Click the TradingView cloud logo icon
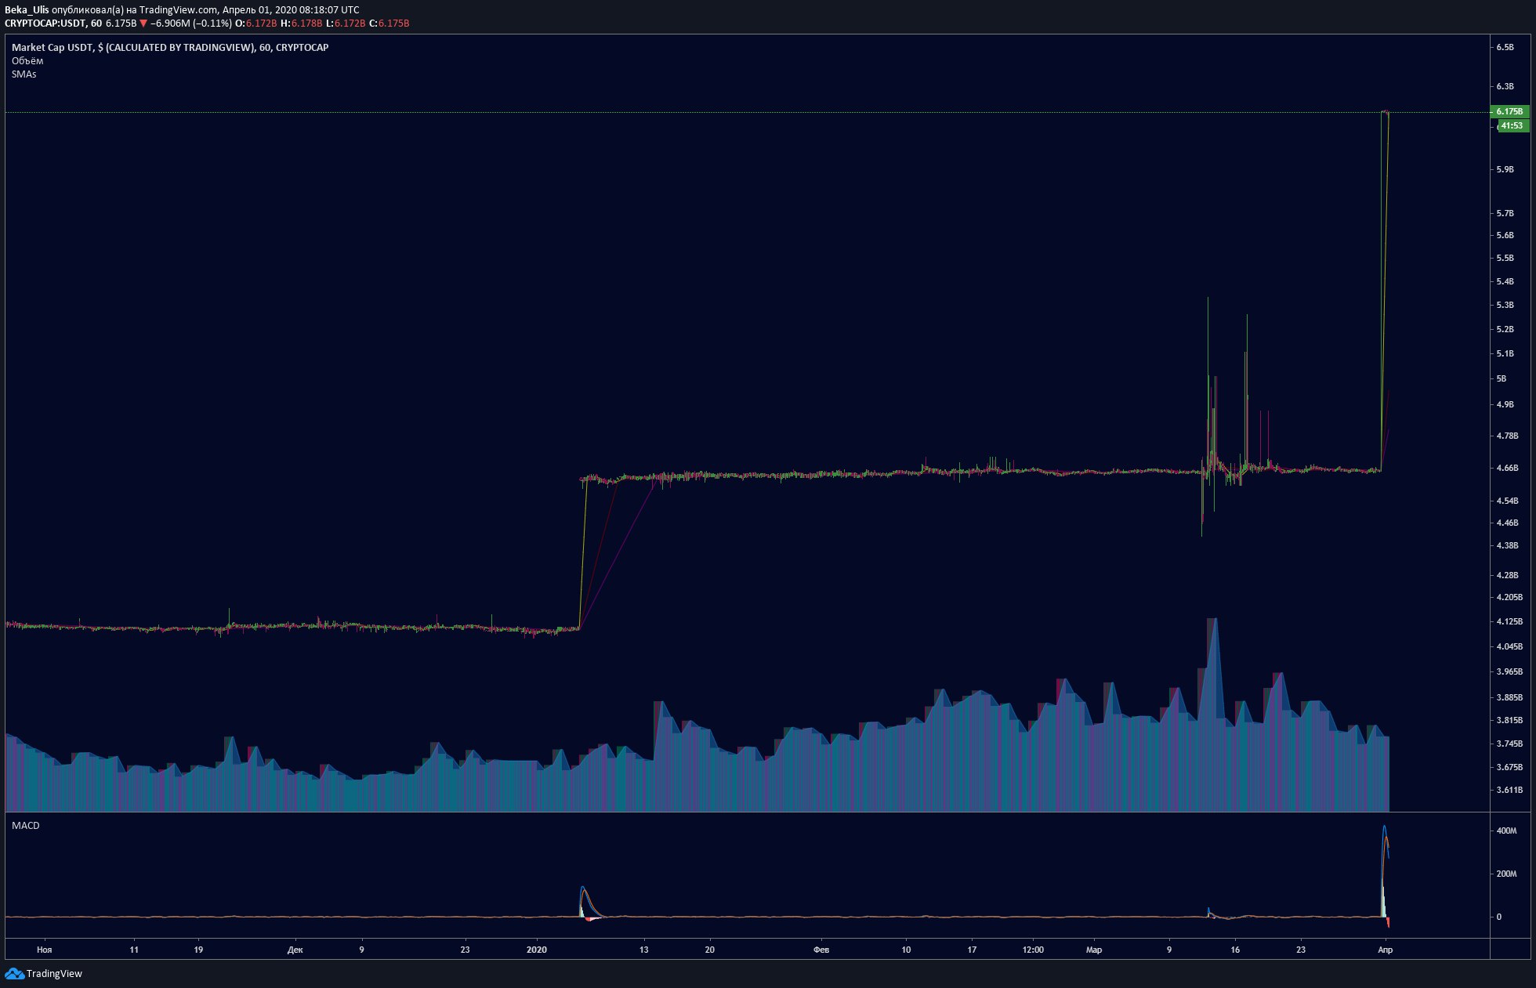Image resolution: width=1536 pixels, height=988 pixels. (x=14, y=973)
